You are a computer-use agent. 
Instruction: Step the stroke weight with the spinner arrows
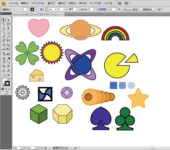click(x=47, y=9)
